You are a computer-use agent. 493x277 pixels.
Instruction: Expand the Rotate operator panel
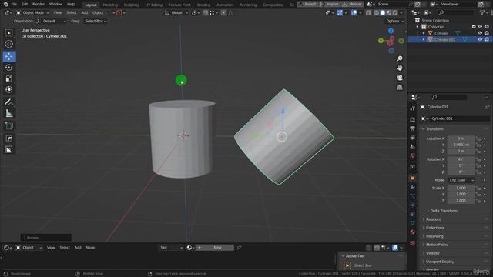tap(46, 238)
